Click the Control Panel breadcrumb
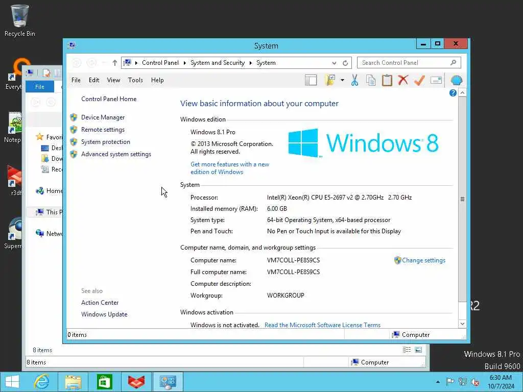Viewport: 523px width, 392px height. tap(160, 63)
